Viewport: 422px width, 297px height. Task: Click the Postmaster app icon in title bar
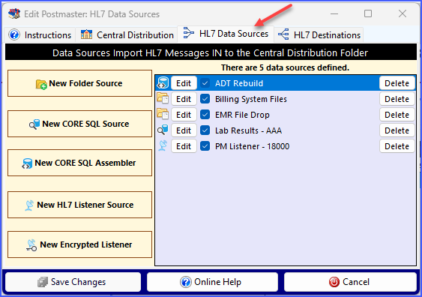(x=14, y=13)
